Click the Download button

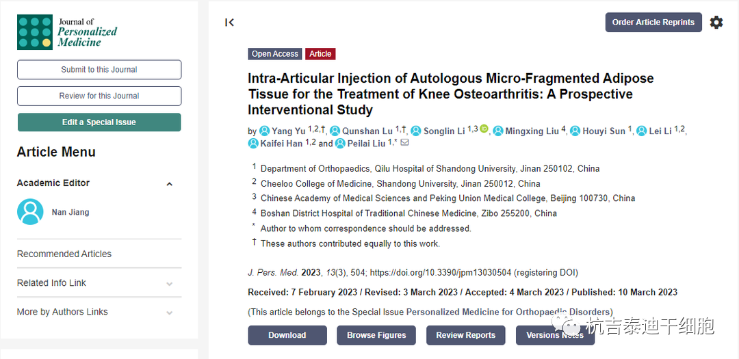coord(287,335)
